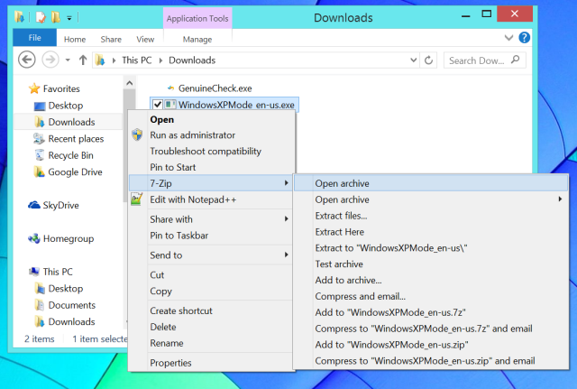Click the Back navigation arrow
Screen dimensions: 577x389
tap(26, 60)
